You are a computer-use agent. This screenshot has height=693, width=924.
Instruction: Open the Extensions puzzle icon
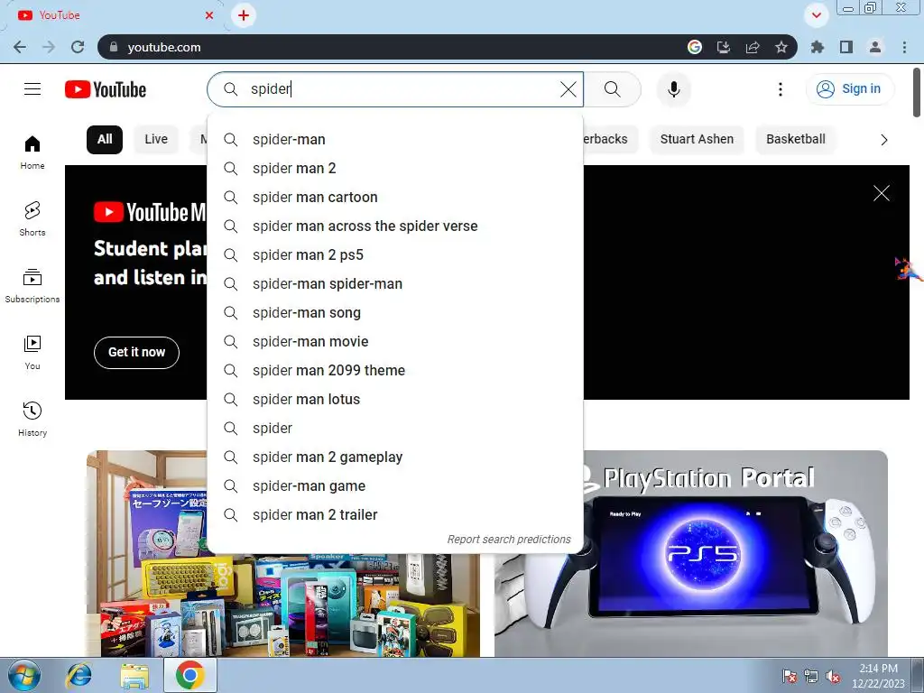coord(818,47)
